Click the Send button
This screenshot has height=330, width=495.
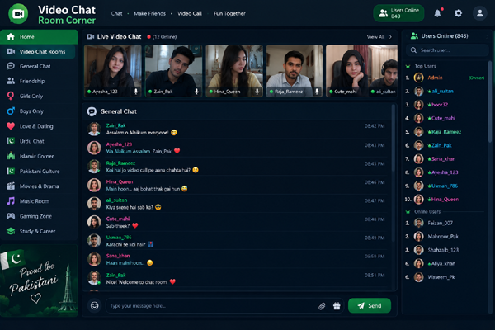[370, 306]
